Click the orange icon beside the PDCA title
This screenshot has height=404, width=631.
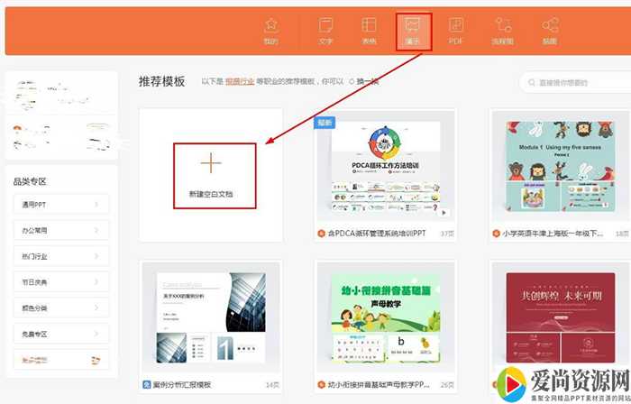[x=321, y=234]
